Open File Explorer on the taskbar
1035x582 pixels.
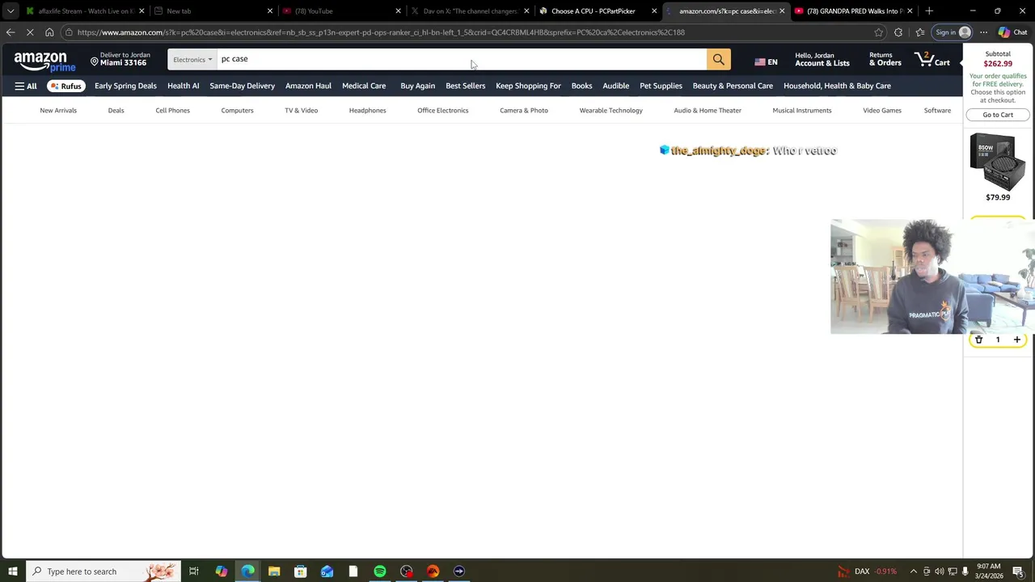point(274,571)
